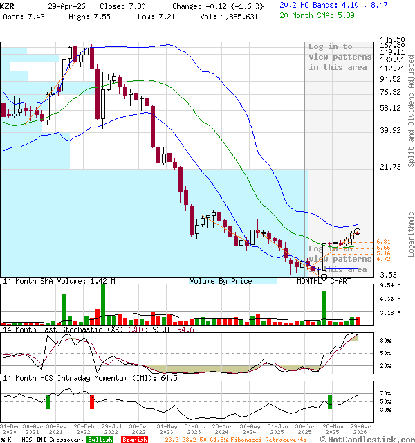Click the upper 'Log in to view patterns' notice
The height and width of the screenshot is (443, 415).
(340, 57)
